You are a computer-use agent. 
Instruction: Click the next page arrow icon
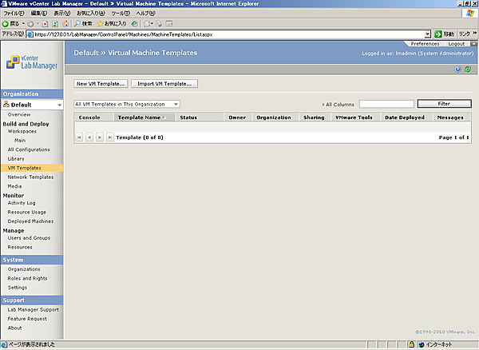[100, 137]
